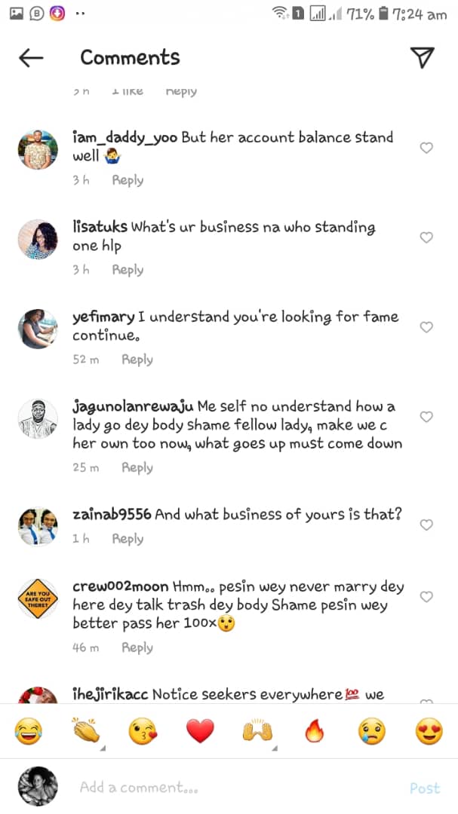This screenshot has width=458, height=814.
Task: Insert the clapping hands emoji
Action: pyautogui.click(x=85, y=730)
